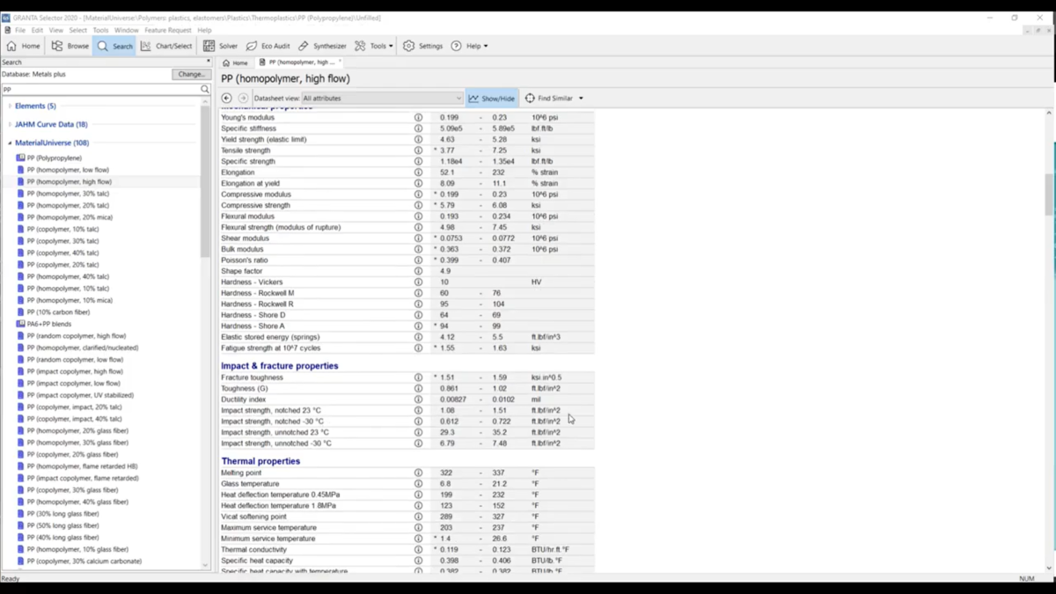The height and width of the screenshot is (594, 1056).
Task: Go back with datasheet back arrow
Action: tap(226, 99)
